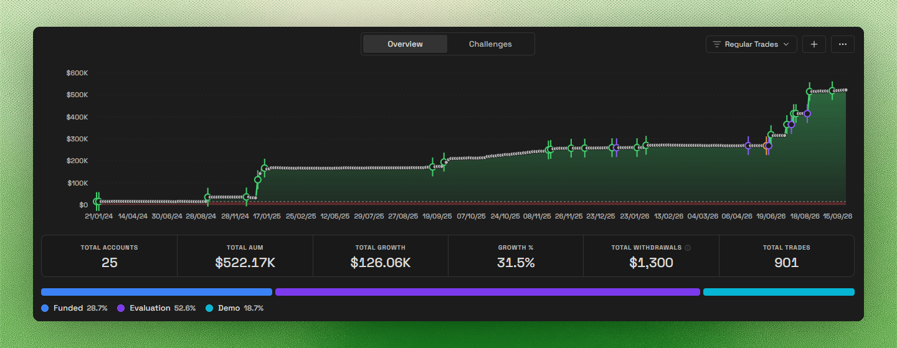Click the Growth % card heading
This screenshot has height=348, width=897.
tap(516, 248)
